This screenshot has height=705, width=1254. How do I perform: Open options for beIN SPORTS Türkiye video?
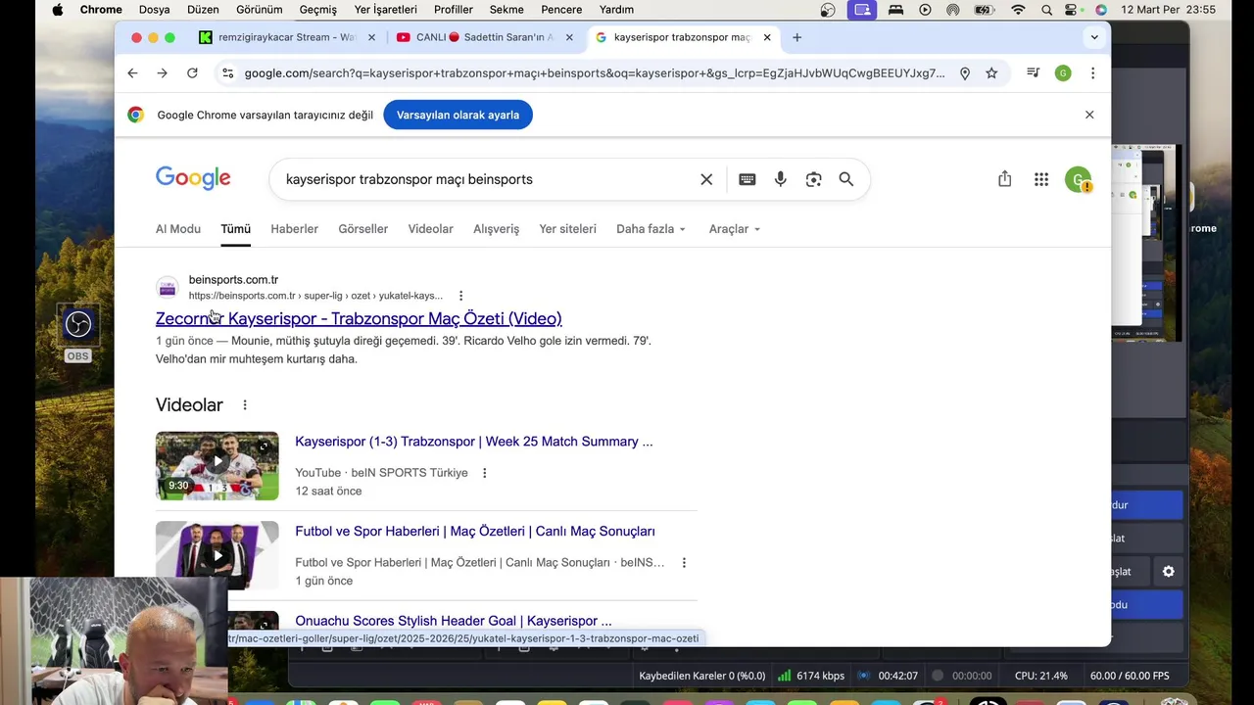pos(484,473)
